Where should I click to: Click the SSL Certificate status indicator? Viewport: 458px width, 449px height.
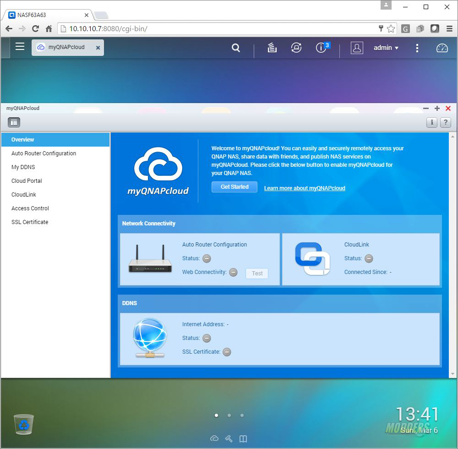(x=227, y=352)
